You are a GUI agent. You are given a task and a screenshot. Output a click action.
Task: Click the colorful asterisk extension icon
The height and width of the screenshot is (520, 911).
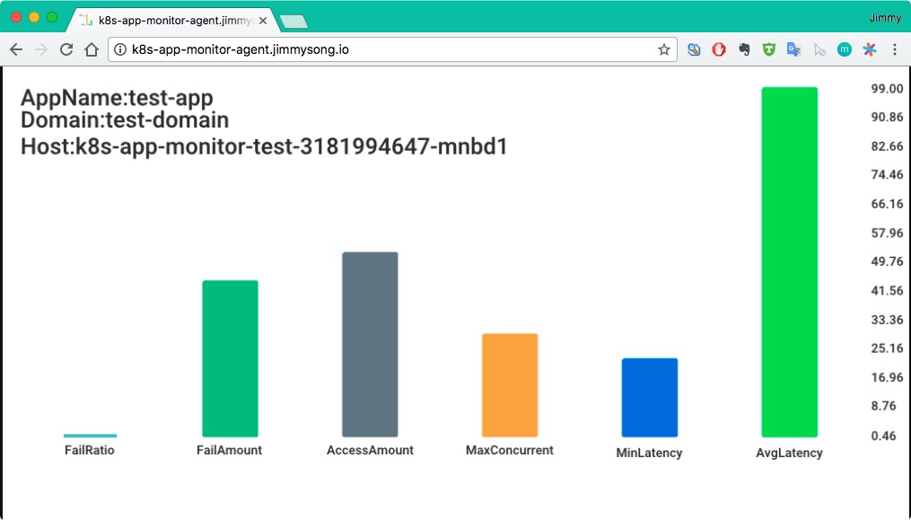point(868,50)
